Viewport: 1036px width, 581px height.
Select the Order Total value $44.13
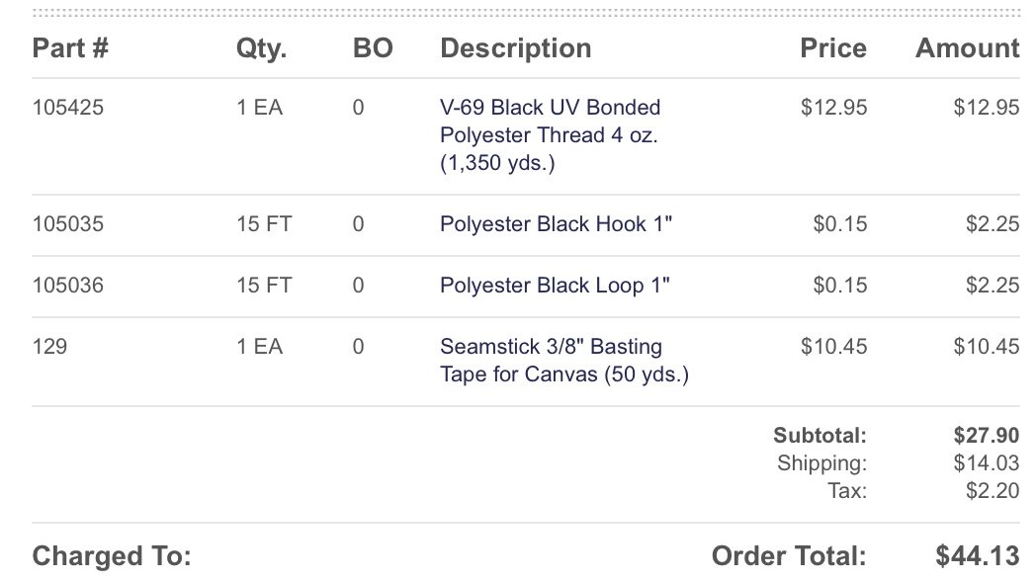click(x=978, y=556)
